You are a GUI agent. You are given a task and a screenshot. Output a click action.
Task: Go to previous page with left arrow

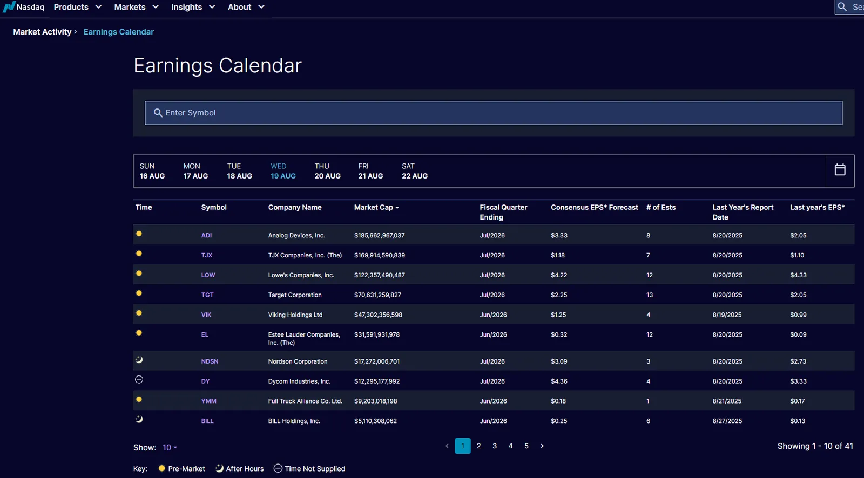point(447,446)
